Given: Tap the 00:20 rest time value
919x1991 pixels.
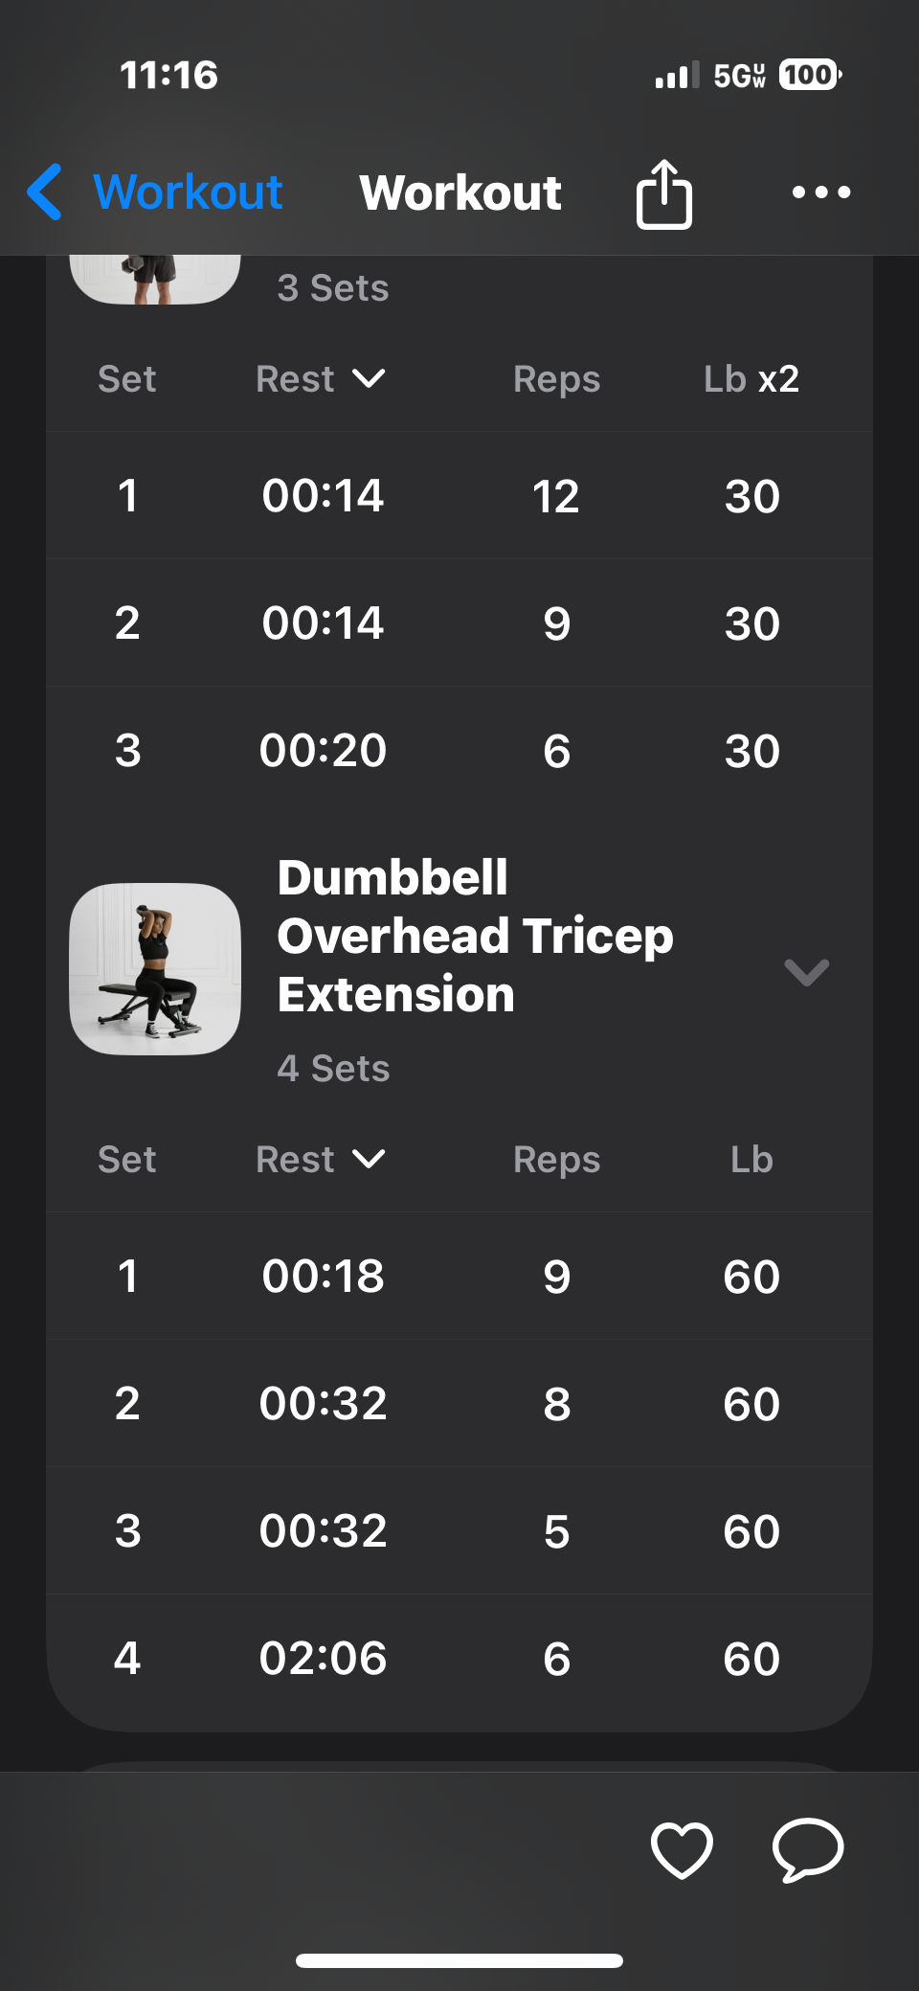Looking at the screenshot, I should (323, 750).
